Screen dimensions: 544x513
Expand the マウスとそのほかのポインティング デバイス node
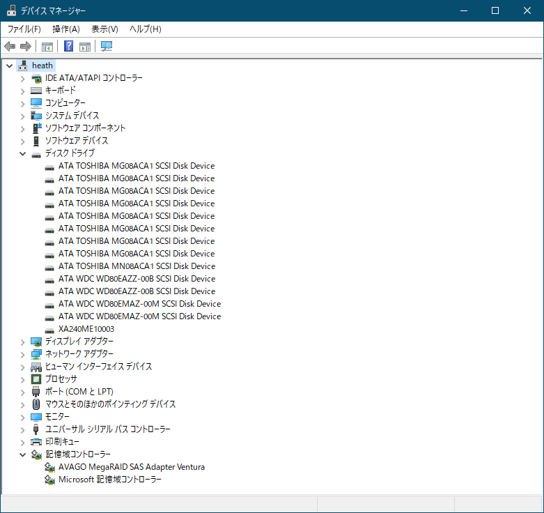coord(23,405)
